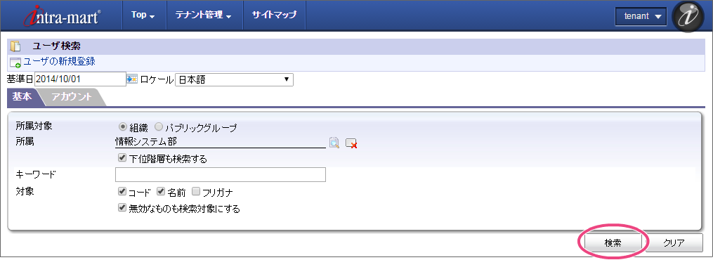Click the new user registration icon
This screenshot has height=260, width=713.
pos(15,63)
